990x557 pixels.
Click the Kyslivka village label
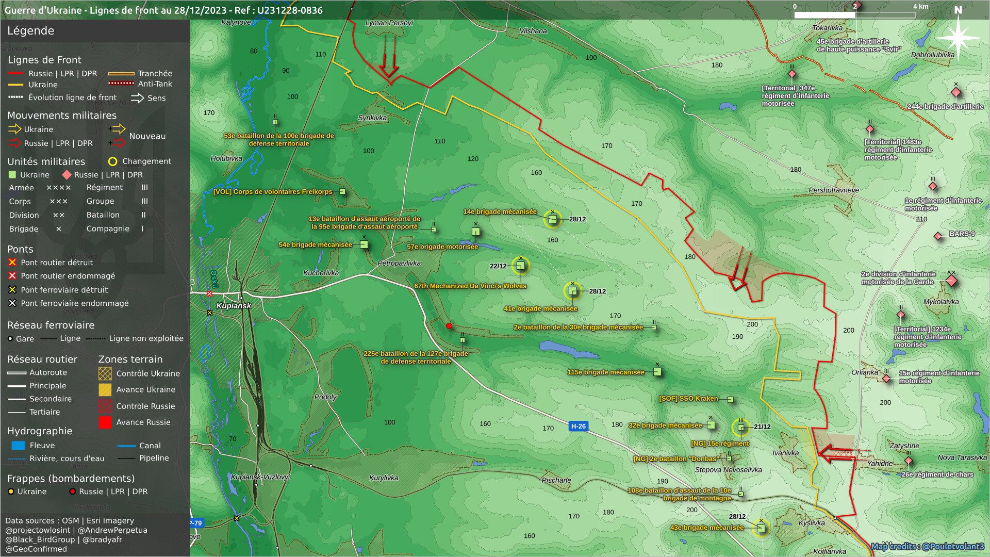click(812, 523)
